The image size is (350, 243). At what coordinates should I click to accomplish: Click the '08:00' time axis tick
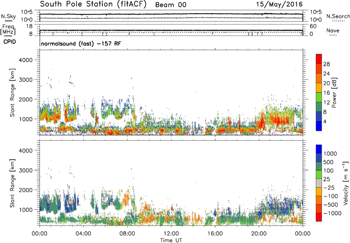[127, 234]
